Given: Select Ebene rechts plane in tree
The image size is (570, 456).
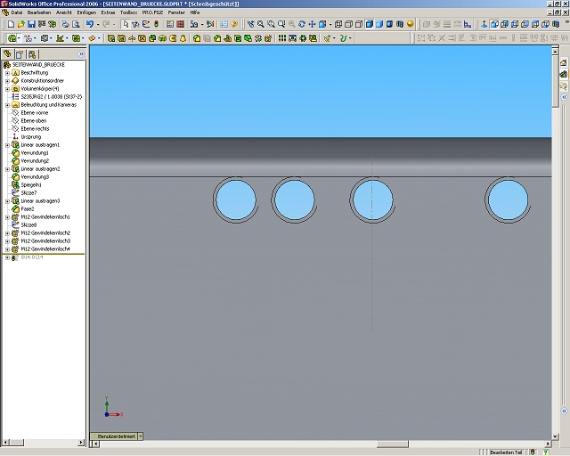Looking at the screenshot, I should pos(35,129).
